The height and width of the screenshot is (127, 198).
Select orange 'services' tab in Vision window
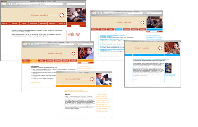(x=34, y=61)
